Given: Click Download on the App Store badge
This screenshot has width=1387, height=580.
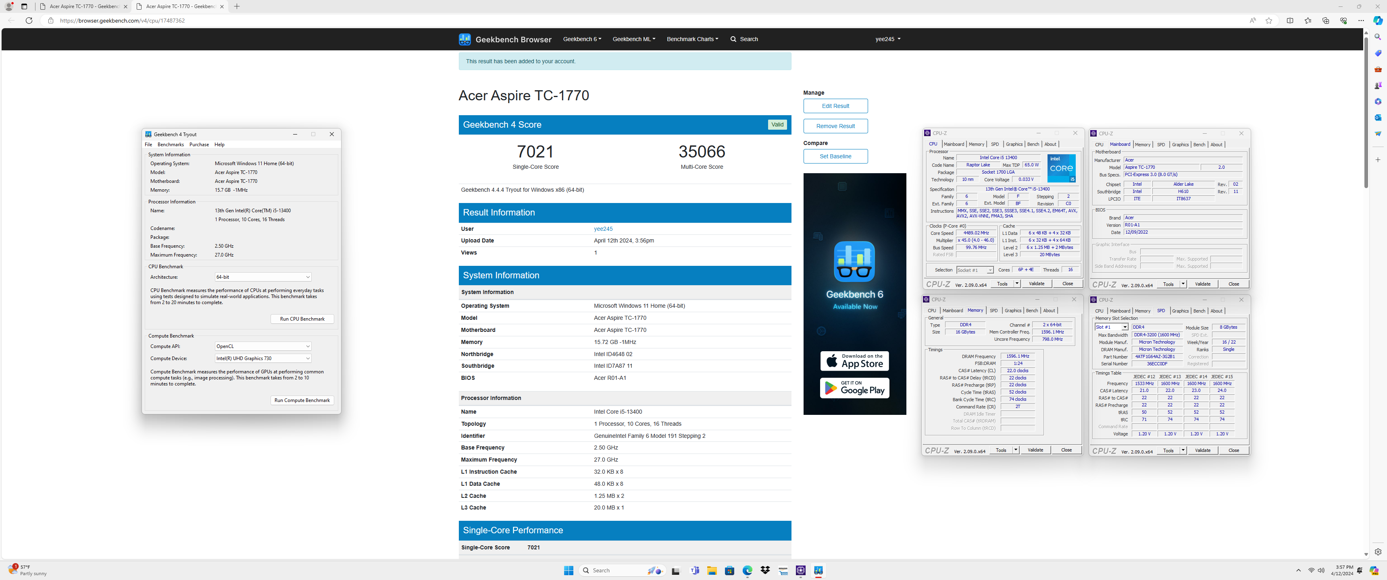Looking at the screenshot, I should point(854,361).
